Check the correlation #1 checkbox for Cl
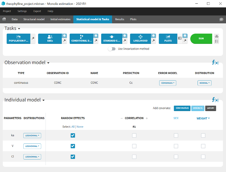The width and height of the screenshot is (226, 172). click(x=134, y=157)
